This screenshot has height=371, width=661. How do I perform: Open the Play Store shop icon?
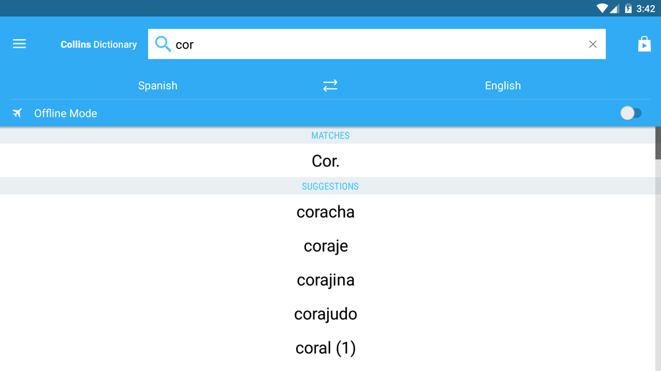644,44
